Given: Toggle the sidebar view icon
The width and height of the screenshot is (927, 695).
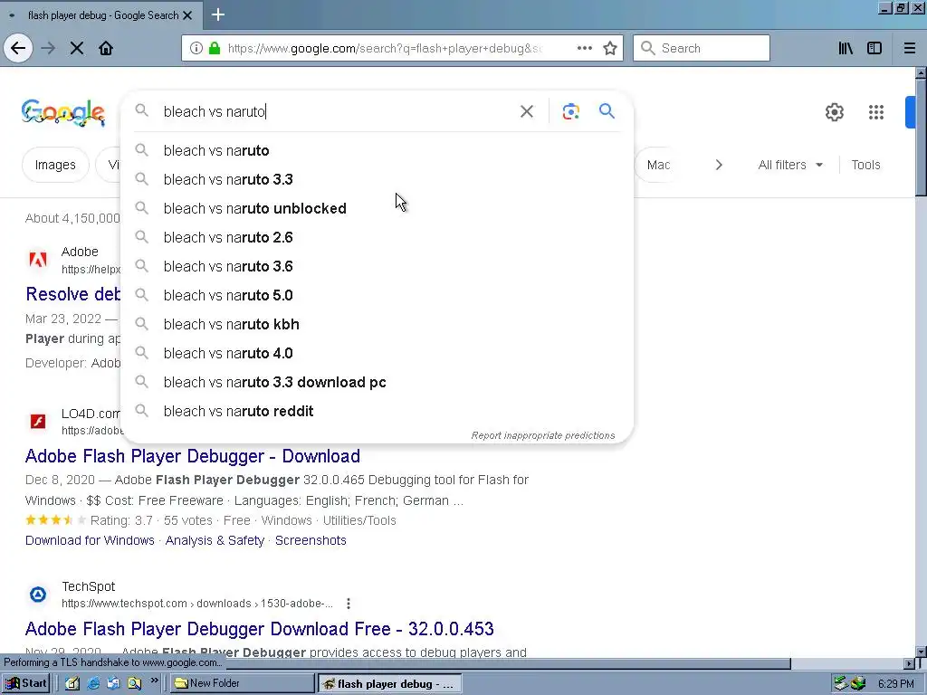Looking at the screenshot, I should [x=874, y=48].
